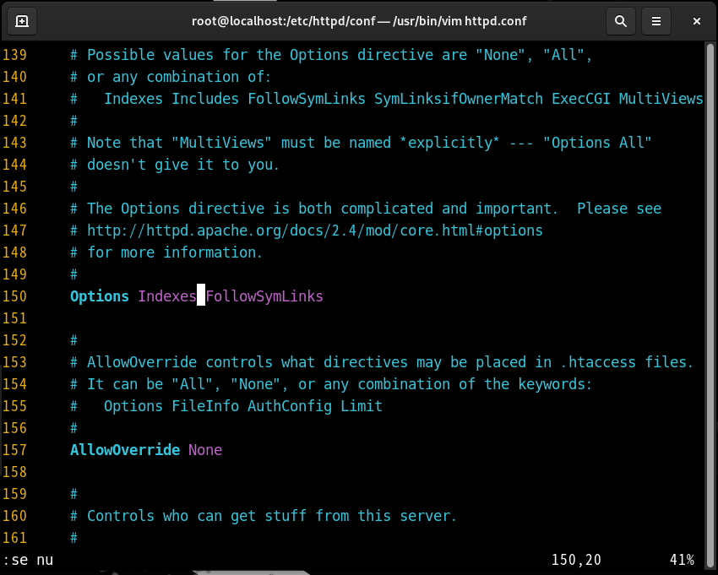The width and height of the screenshot is (718, 575).
Task: Click line number 161
Action: [x=14, y=538]
